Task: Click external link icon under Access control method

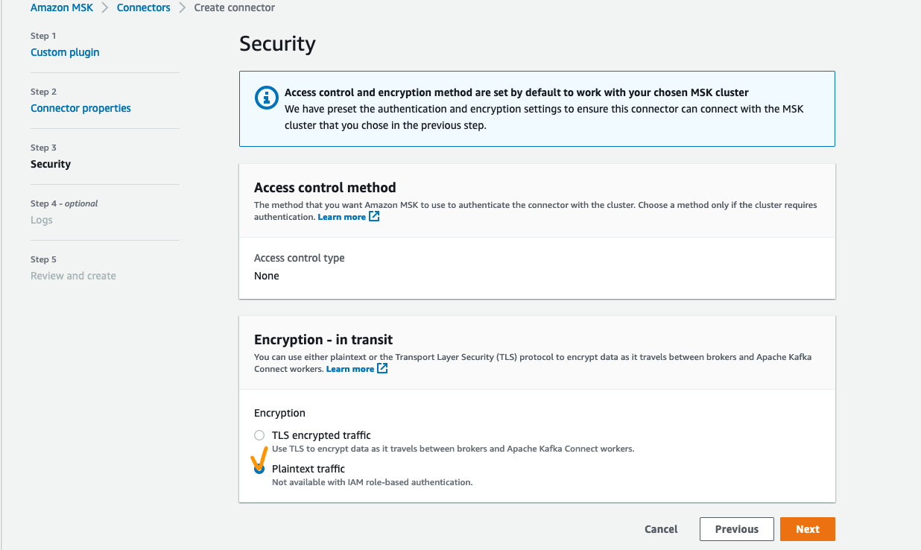Action: click(374, 217)
